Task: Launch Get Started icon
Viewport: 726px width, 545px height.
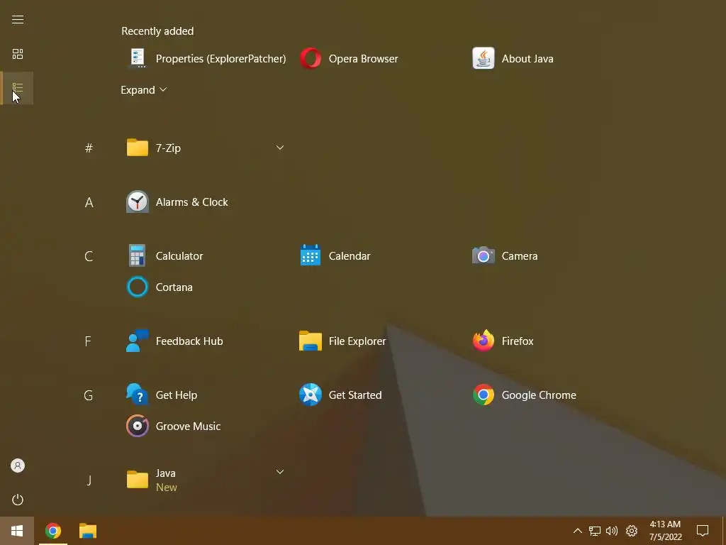Action: click(x=311, y=395)
